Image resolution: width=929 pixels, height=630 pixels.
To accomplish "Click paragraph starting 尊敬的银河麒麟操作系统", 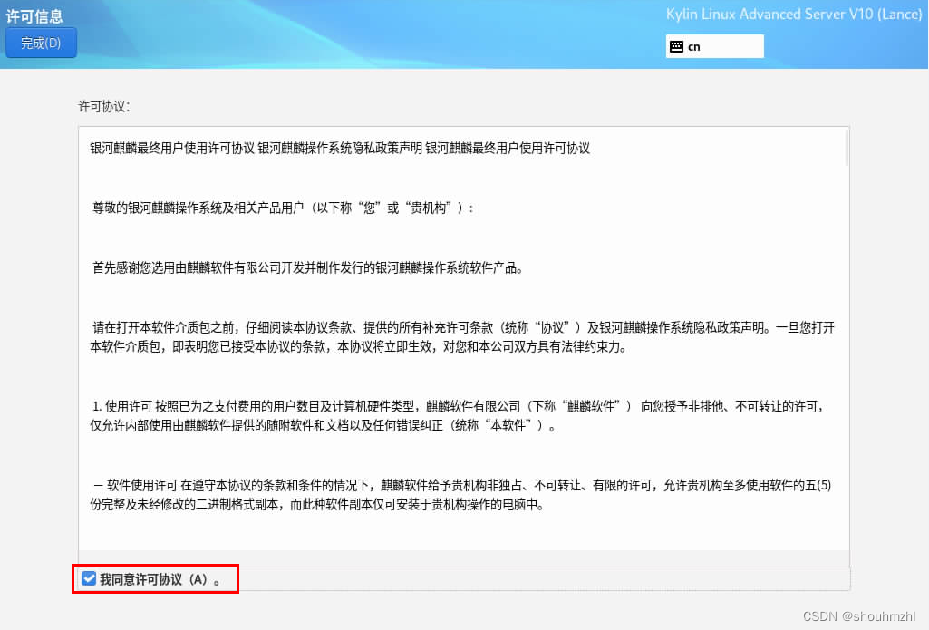I will coord(283,208).
